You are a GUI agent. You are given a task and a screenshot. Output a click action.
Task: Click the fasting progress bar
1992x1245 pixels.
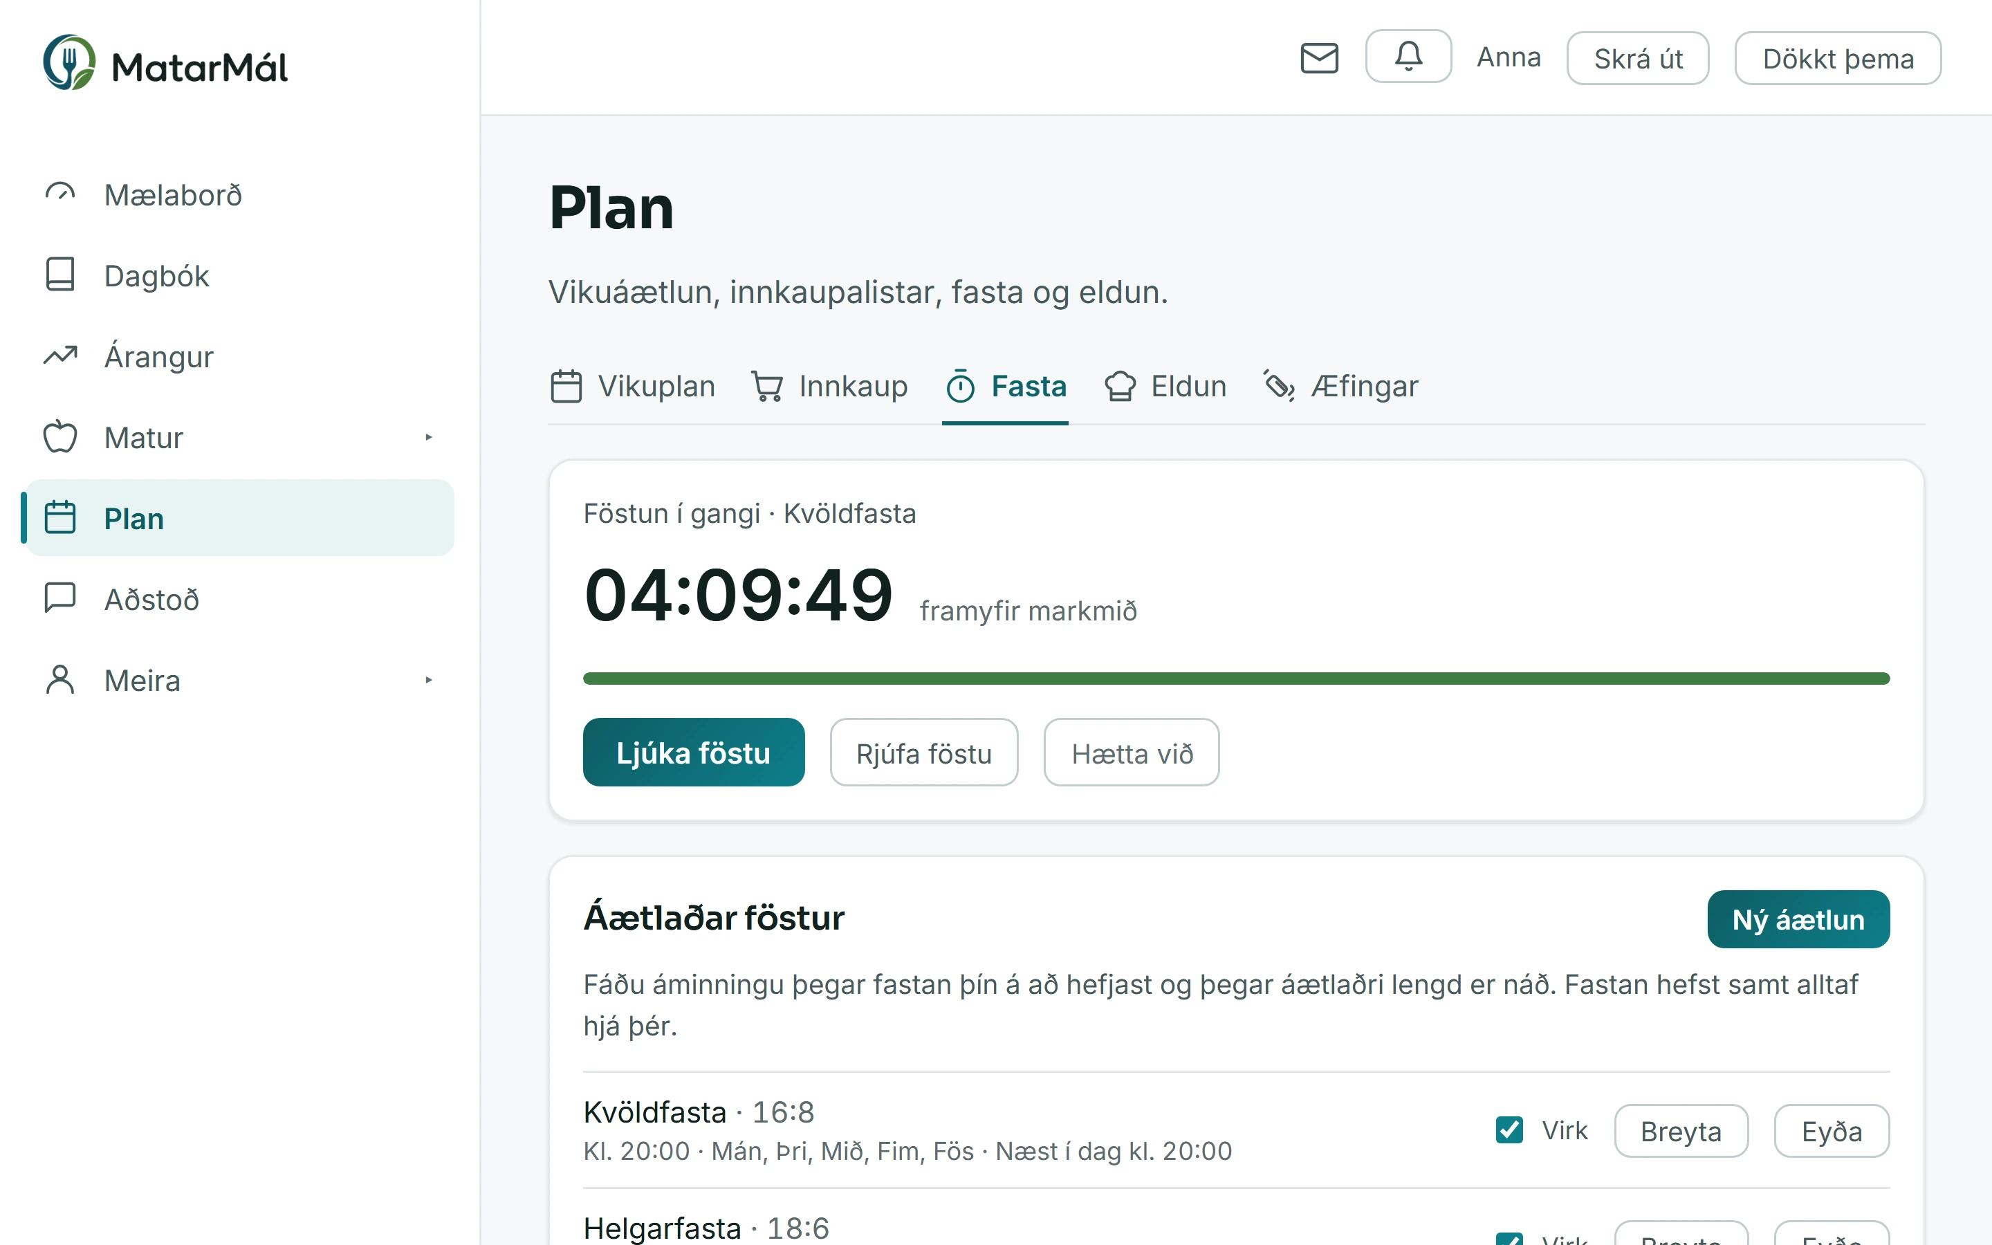click(x=1237, y=679)
